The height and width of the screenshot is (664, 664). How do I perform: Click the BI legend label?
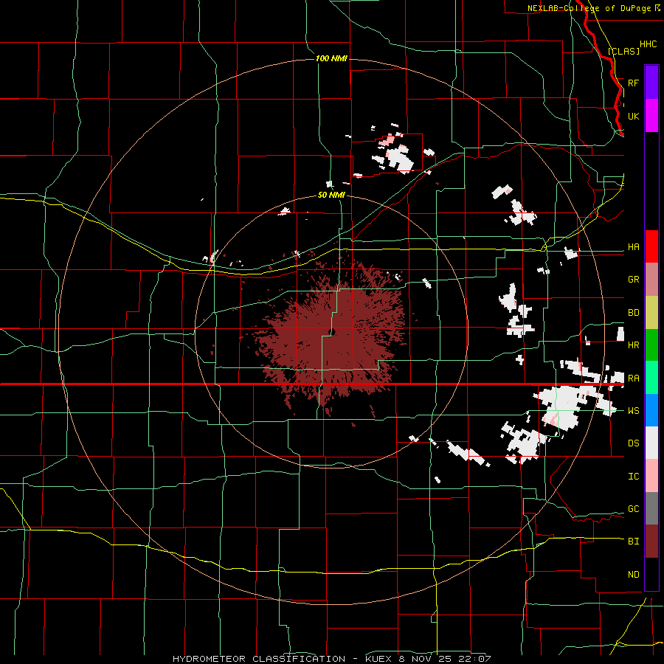tap(633, 542)
